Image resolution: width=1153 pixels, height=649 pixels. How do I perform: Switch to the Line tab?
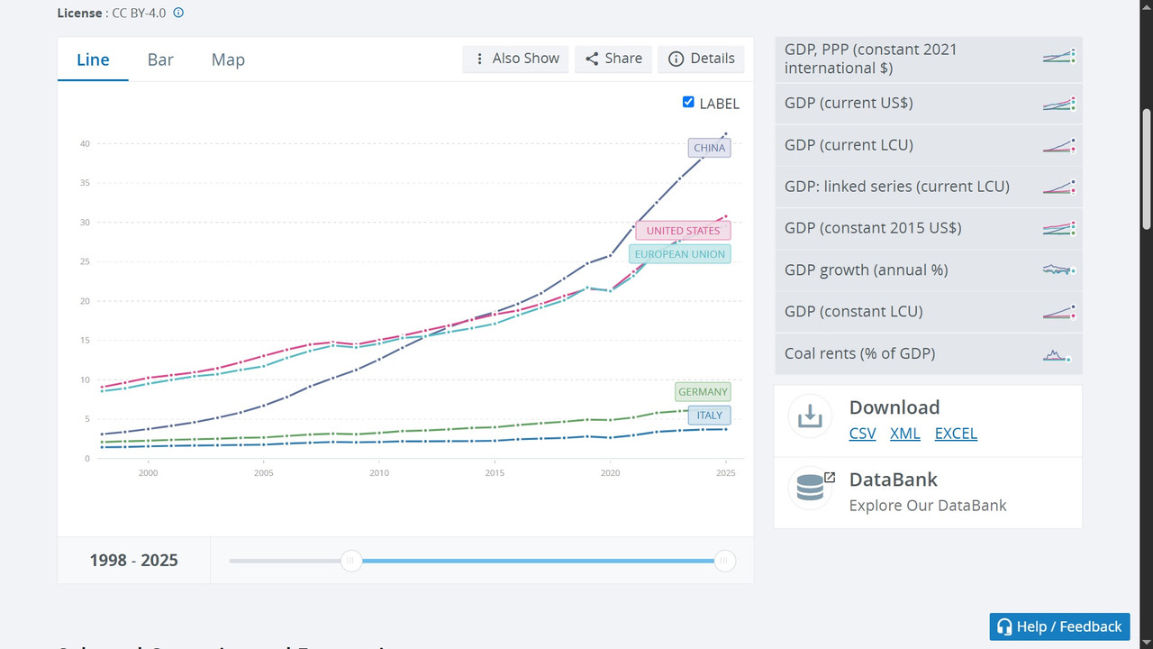[93, 59]
